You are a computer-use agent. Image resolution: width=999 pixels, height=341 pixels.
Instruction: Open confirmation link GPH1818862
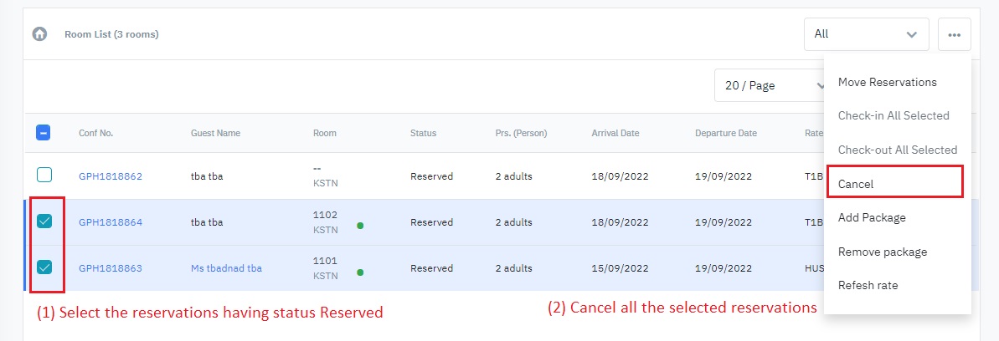[111, 176]
